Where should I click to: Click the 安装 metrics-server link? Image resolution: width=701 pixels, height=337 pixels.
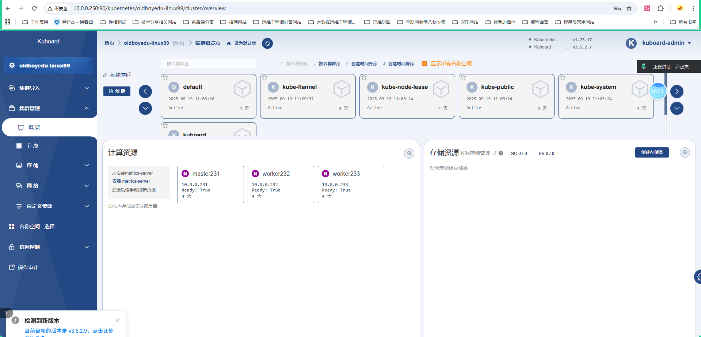tap(131, 181)
